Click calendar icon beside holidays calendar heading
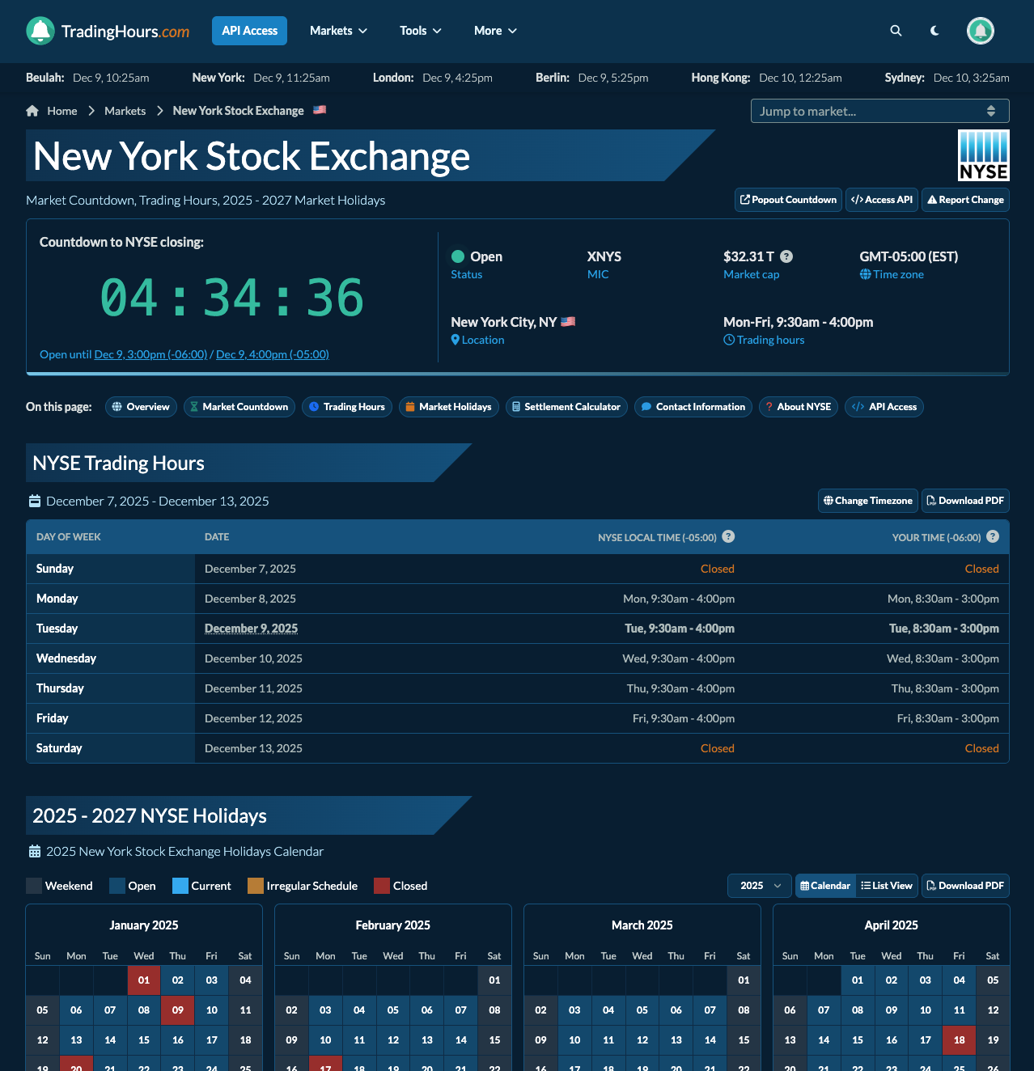 click(x=35, y=851)
